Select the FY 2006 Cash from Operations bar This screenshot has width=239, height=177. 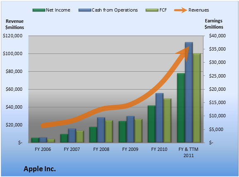pos(43,140)
